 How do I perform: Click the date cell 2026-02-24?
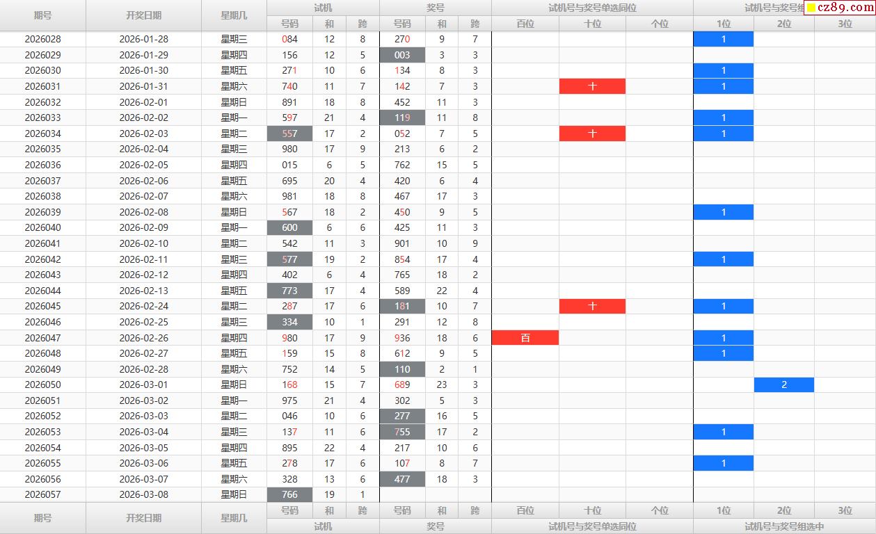(x=143, y=306)
